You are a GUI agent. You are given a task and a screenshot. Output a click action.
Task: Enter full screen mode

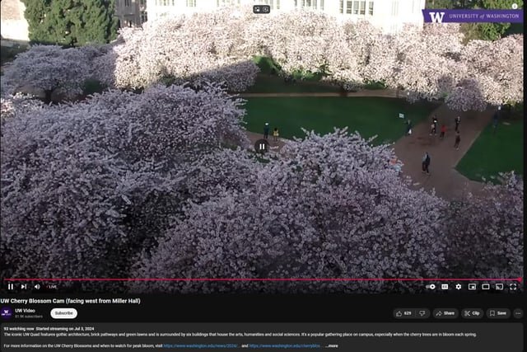tap(513, 287)
